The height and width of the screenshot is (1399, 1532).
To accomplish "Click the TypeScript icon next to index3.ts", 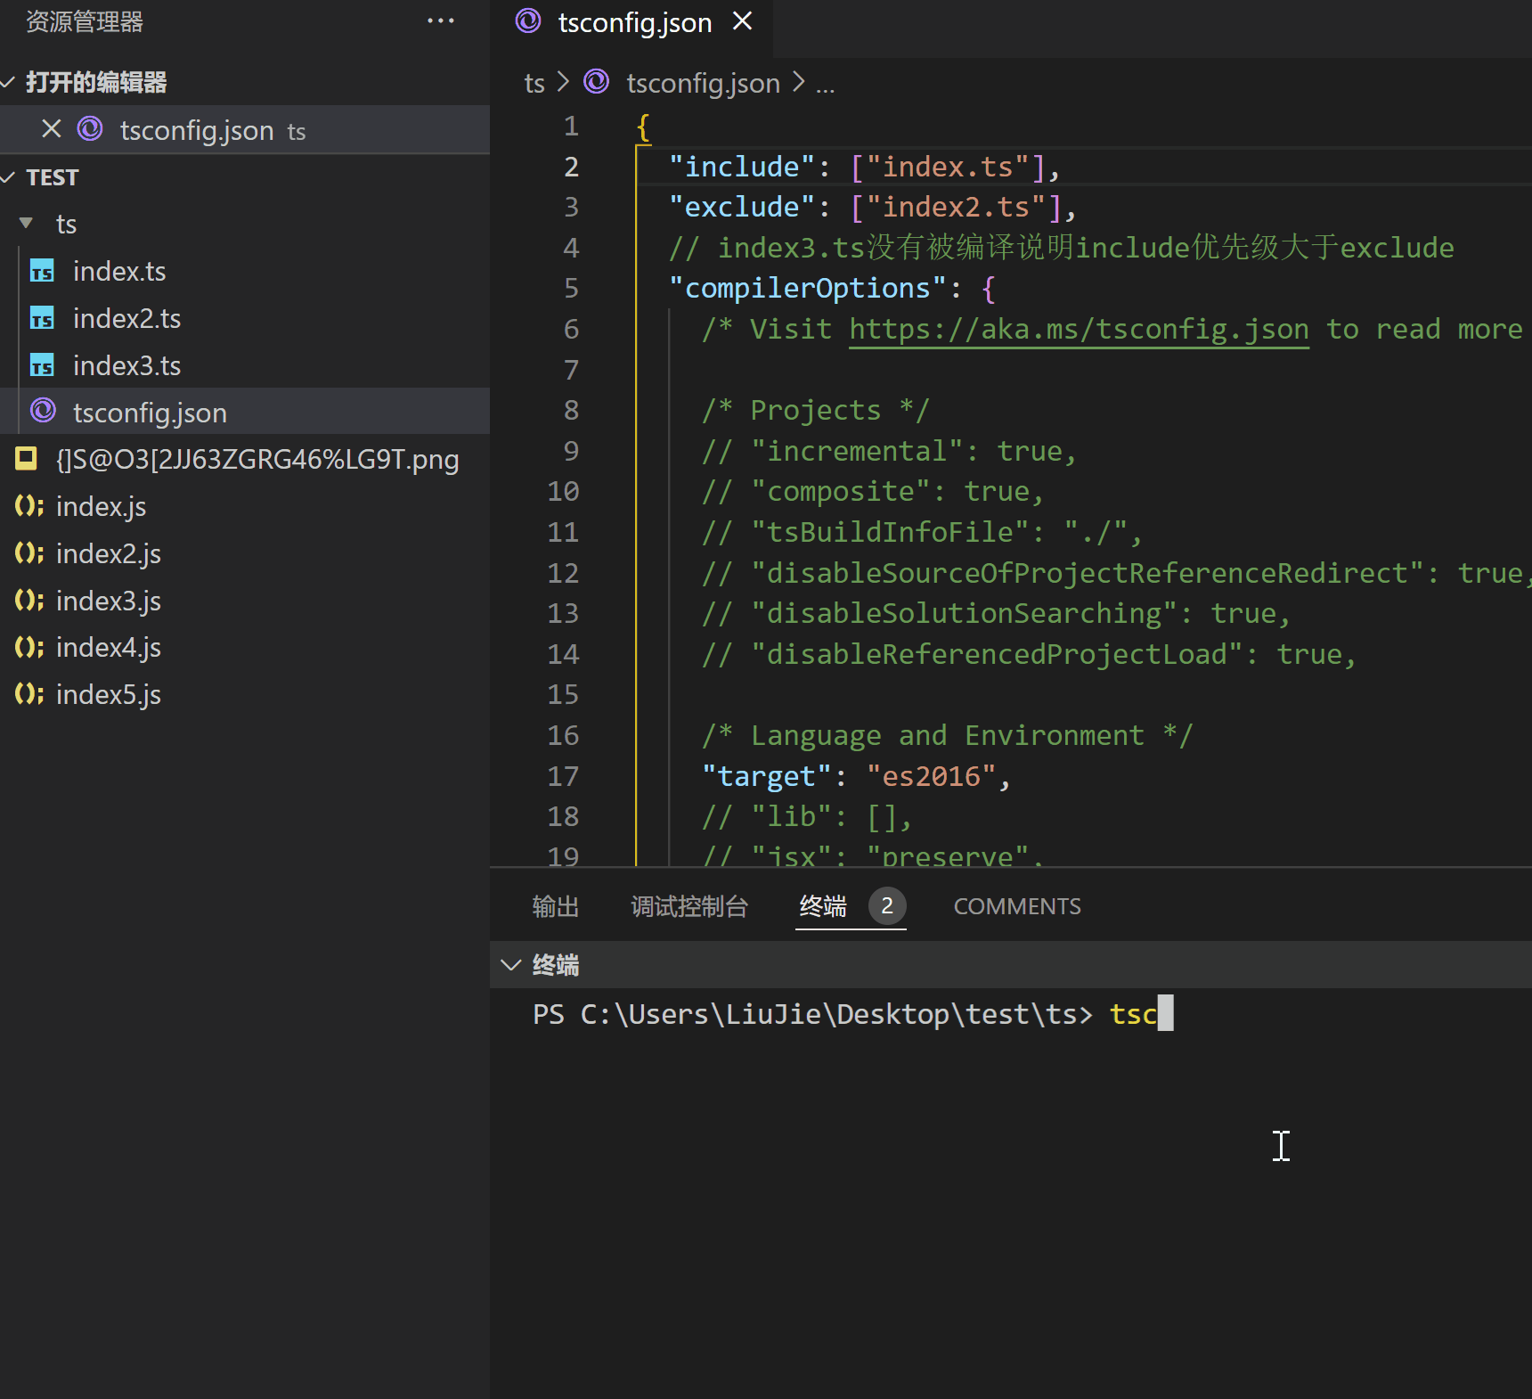I will click(42, 365).
